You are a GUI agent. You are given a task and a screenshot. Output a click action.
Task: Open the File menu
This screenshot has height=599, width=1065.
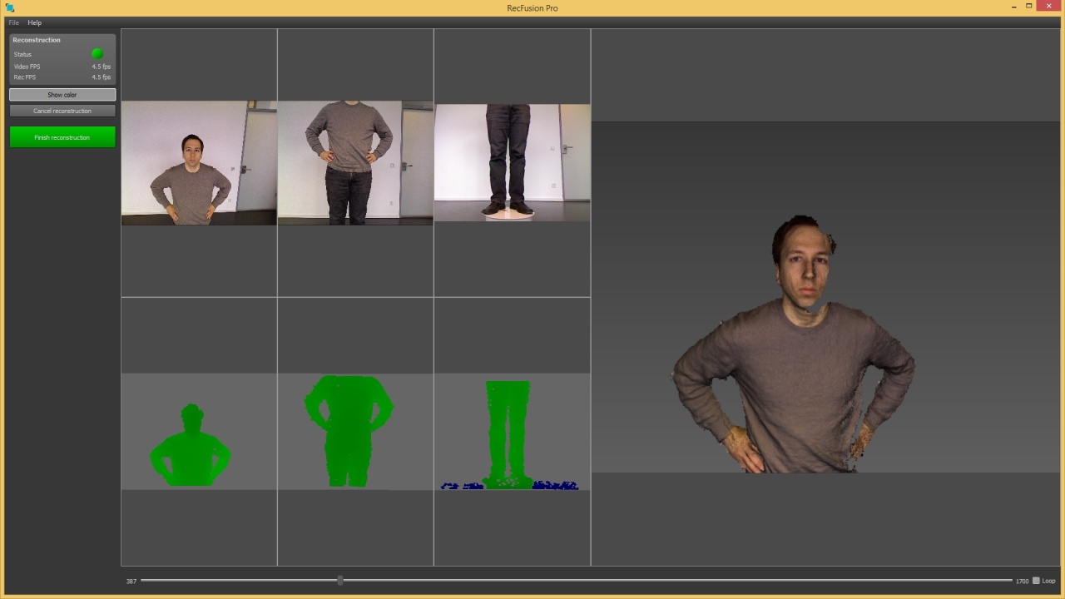pos(13,22)
